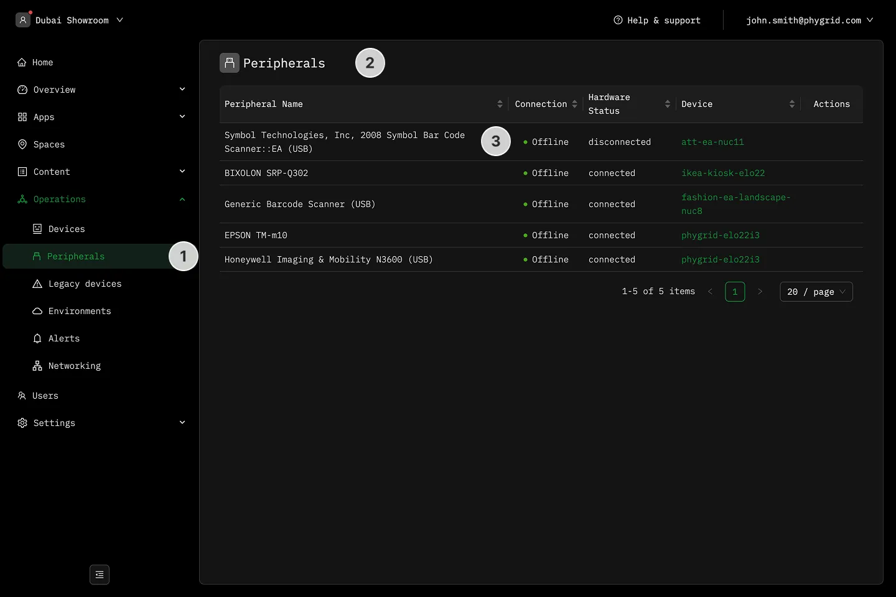Select pagination page 1 button
896x597 pixels.
[x=735, y=292]
